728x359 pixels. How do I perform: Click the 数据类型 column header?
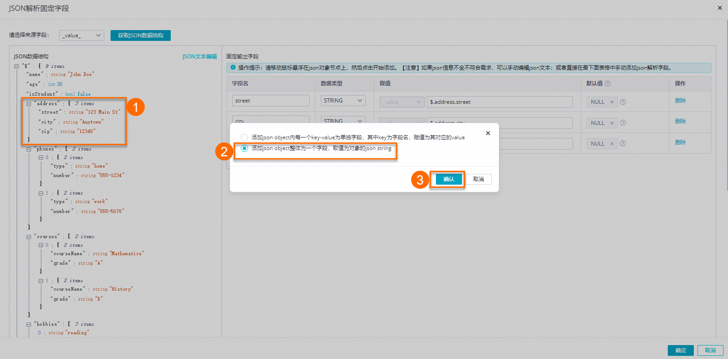click(x=332, y=84)
